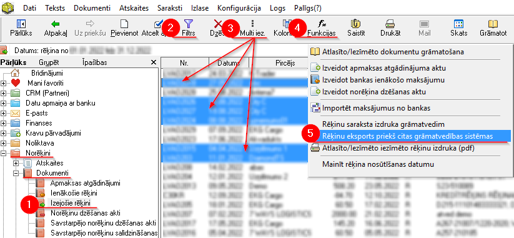Choose Izveidot apmaksas atgādinājuma aktu

(384, 68)
